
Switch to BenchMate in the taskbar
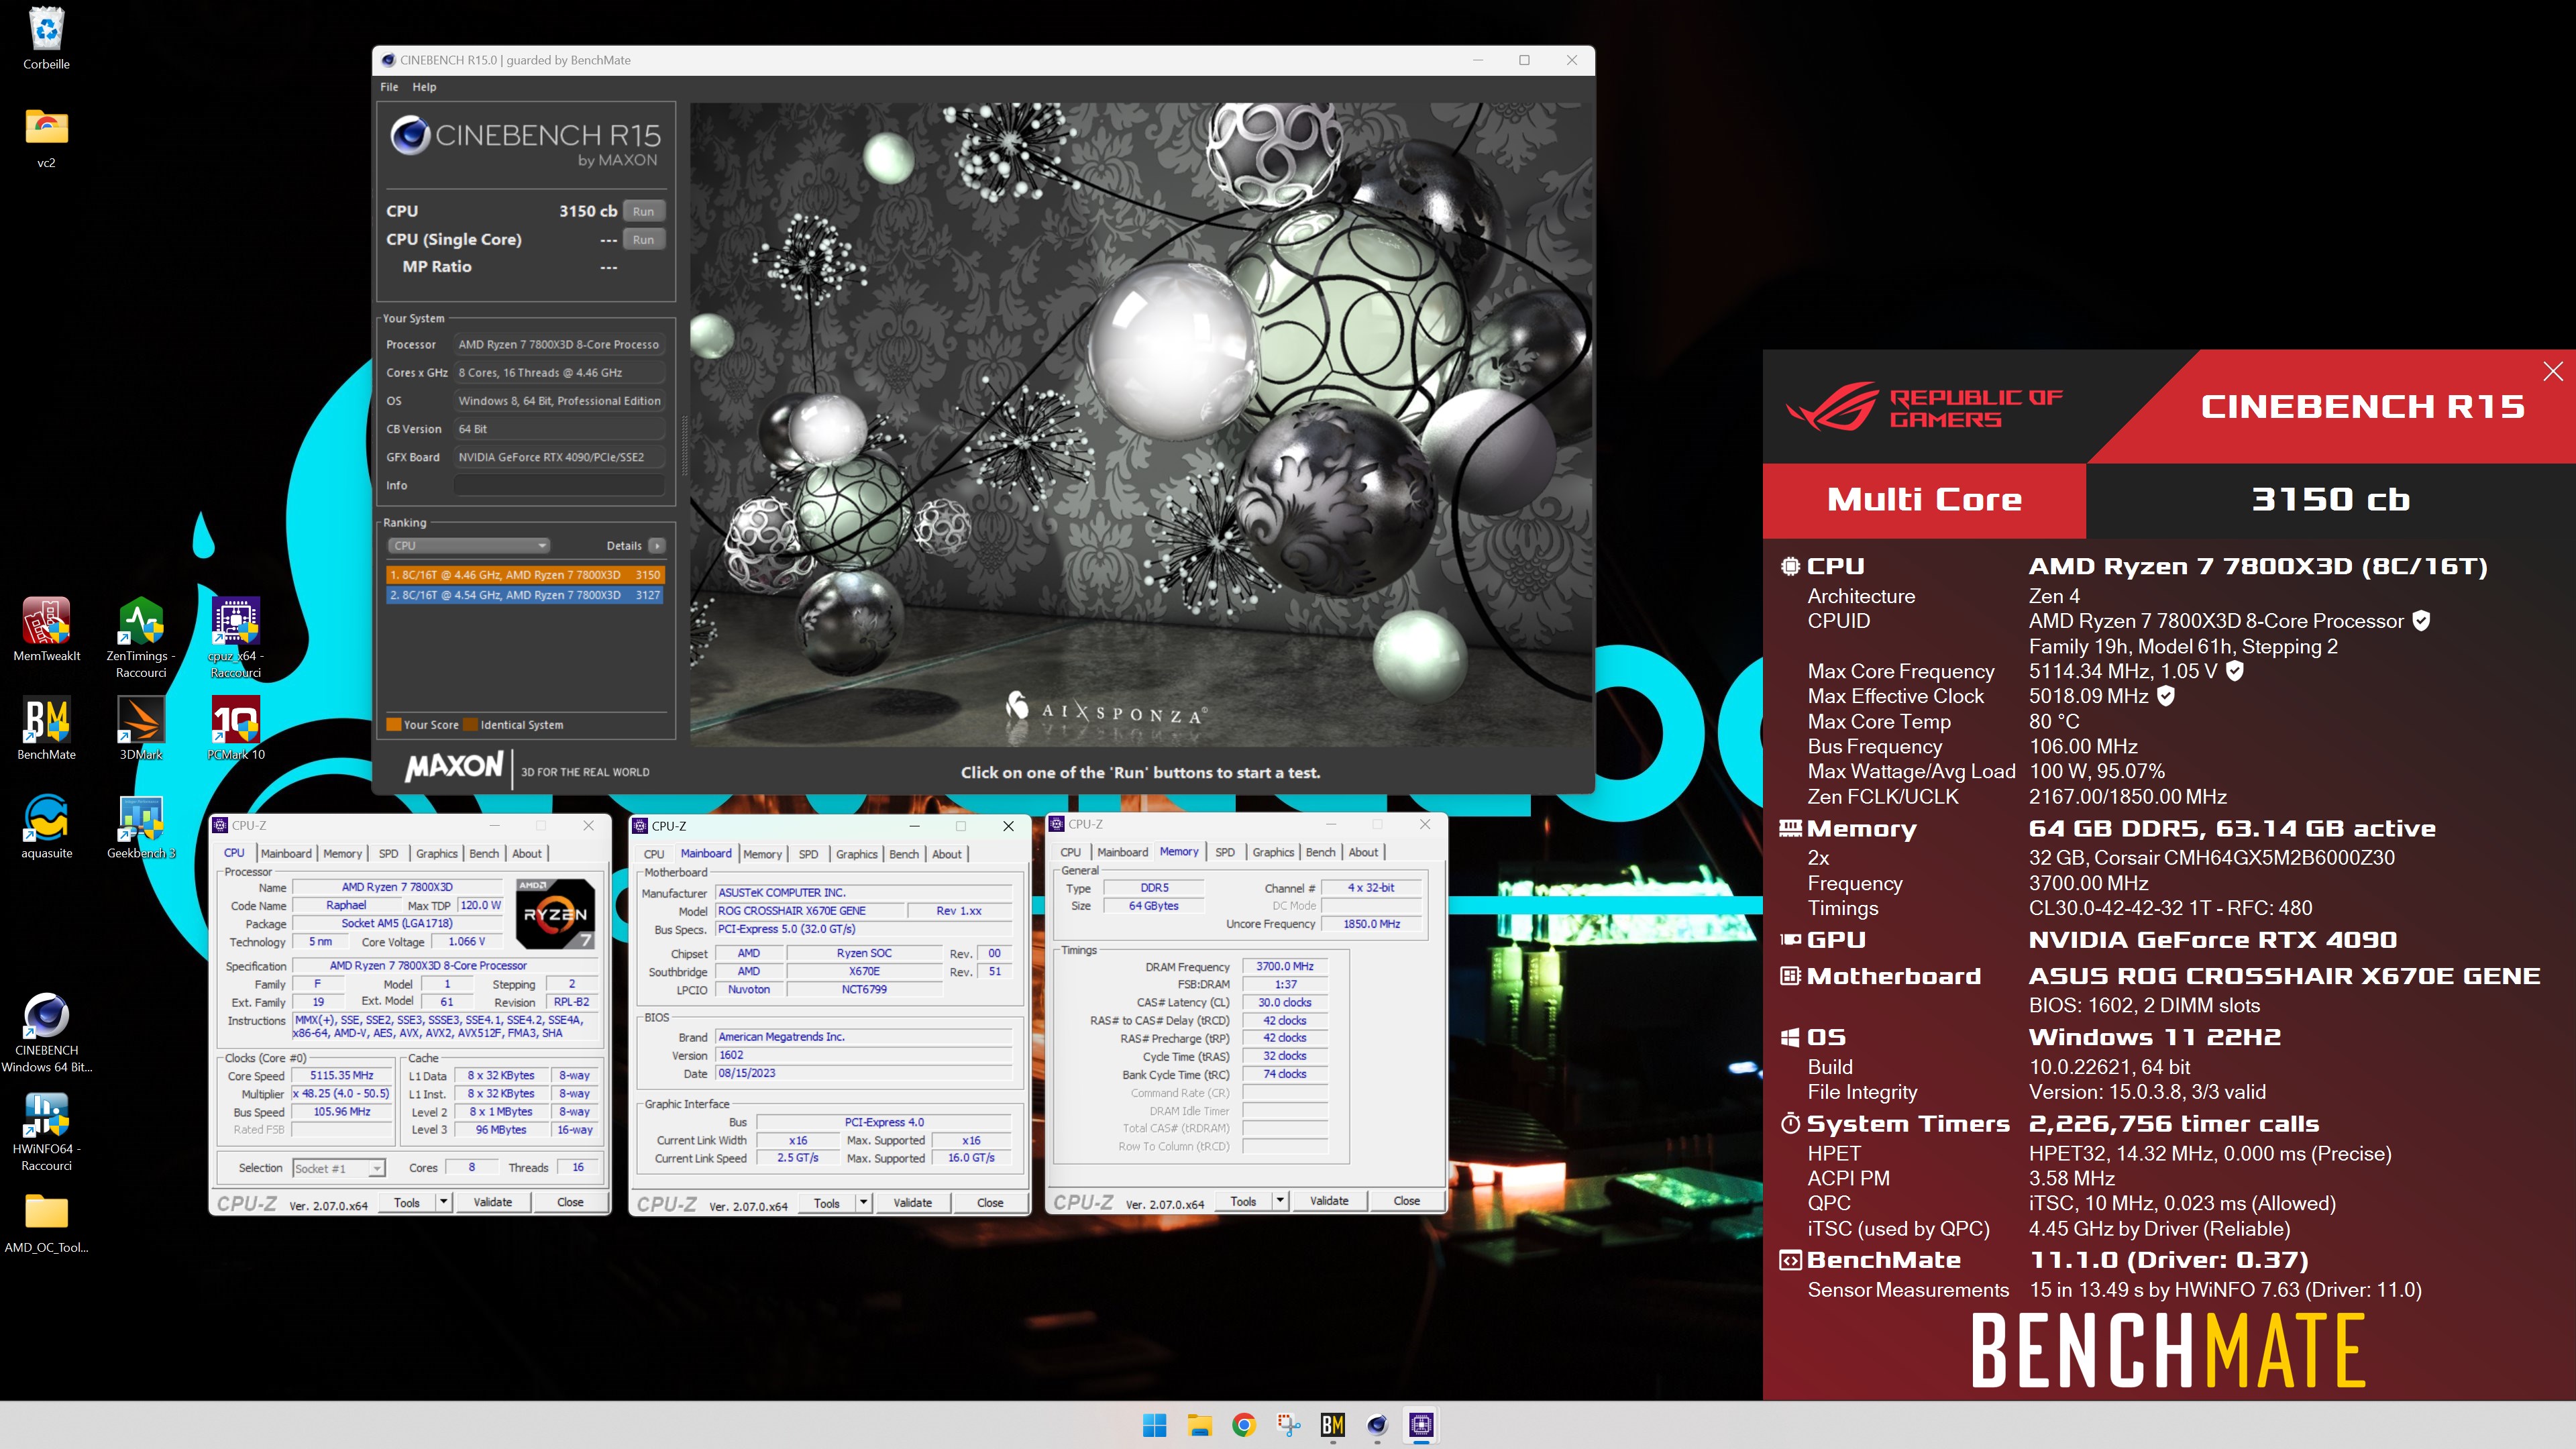pos(1333,1425)
